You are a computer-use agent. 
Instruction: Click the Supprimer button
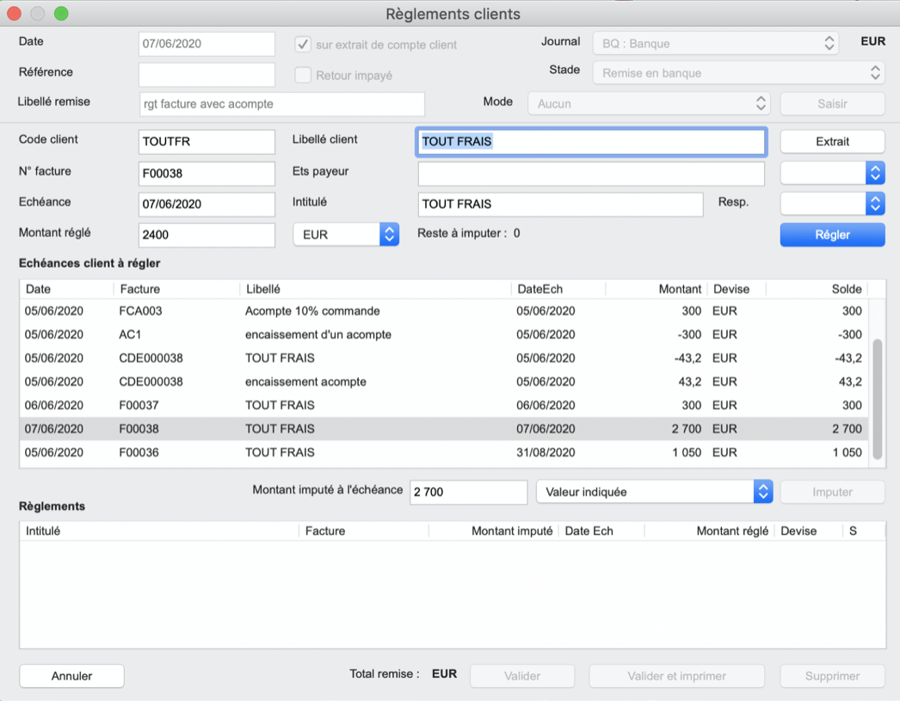[832, 676]
